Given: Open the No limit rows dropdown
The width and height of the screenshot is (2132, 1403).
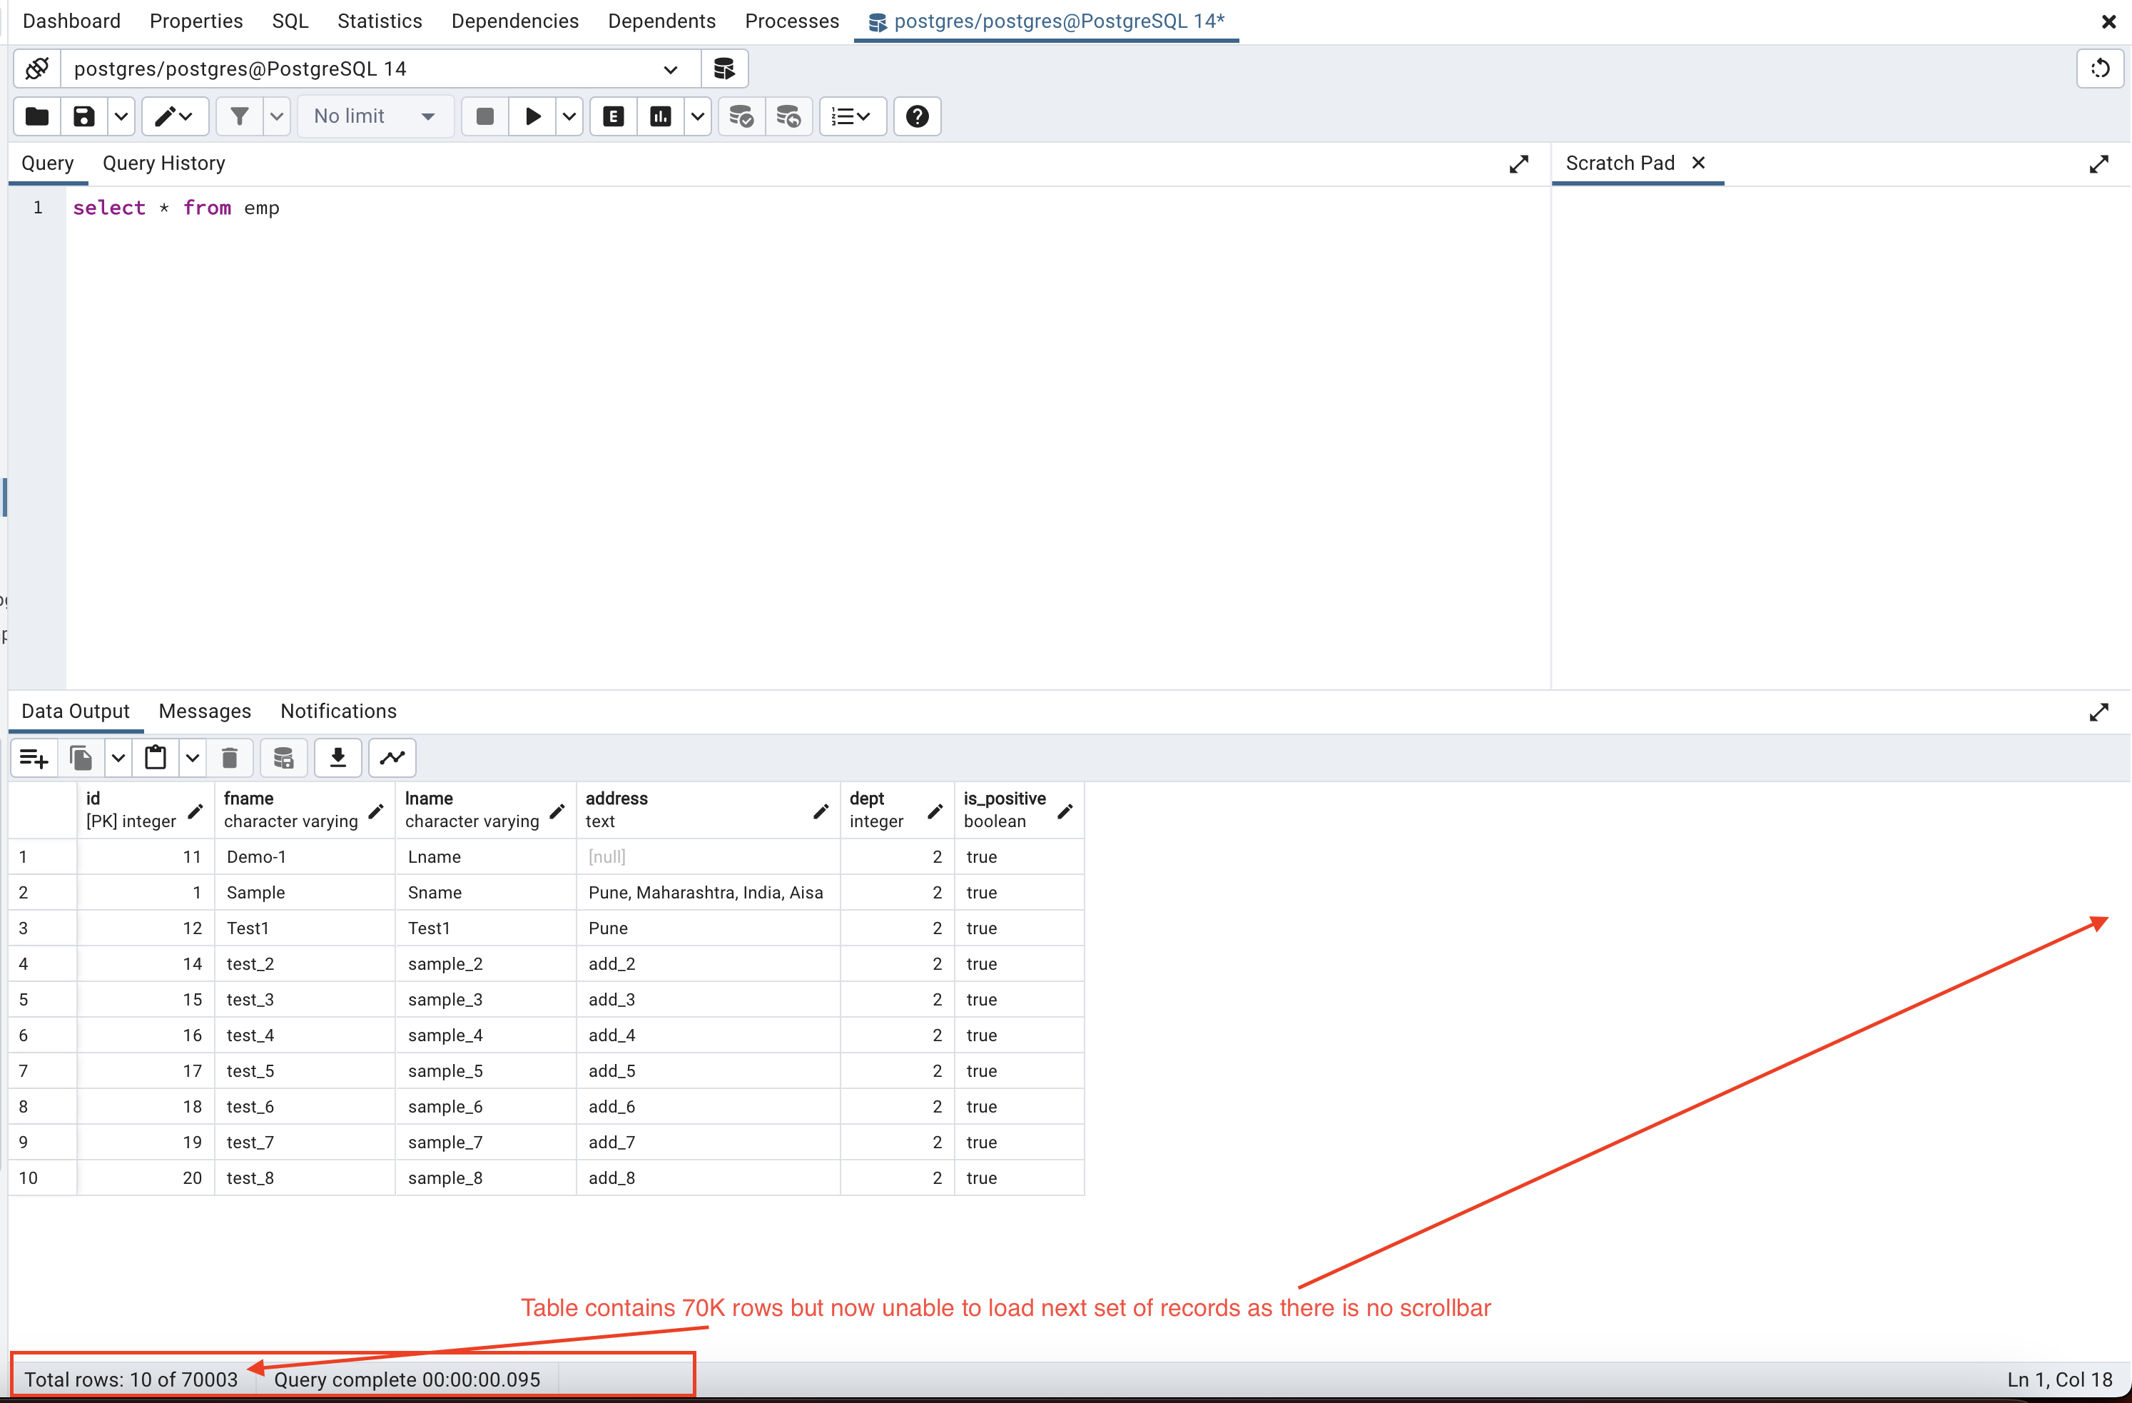Looking at the screenshot, I should coord(375,116).
